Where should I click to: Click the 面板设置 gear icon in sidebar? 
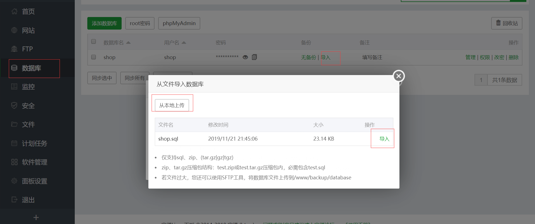coord(14,181)
